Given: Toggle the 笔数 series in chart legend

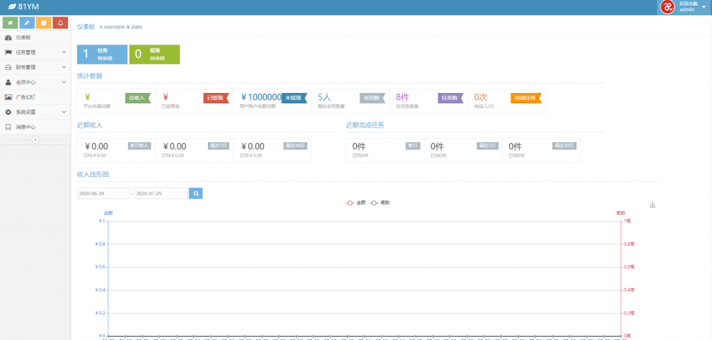Looking at the screenshot, I should (x=380, y=203).
